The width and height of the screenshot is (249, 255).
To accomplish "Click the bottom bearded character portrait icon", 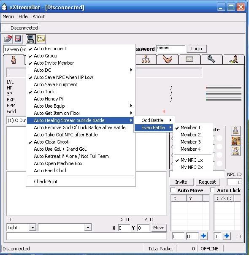I will point(236,151).
